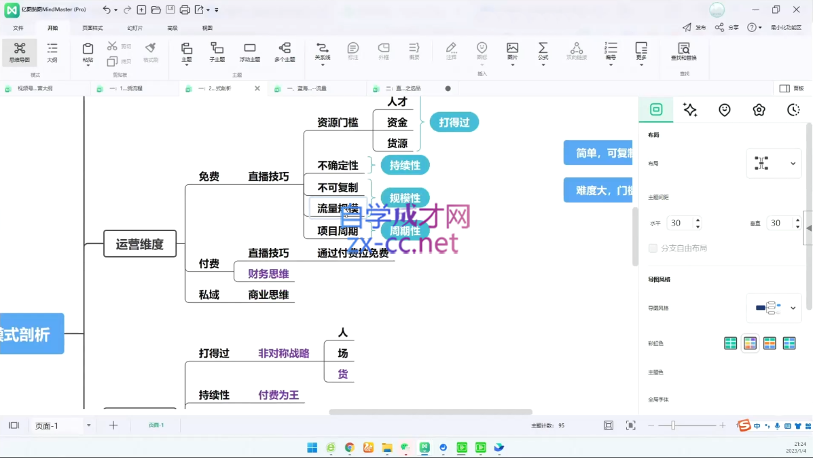The image size is (813, 458).
Task: Open the Formula (公式) insert tool
Action: click(543, 52)
